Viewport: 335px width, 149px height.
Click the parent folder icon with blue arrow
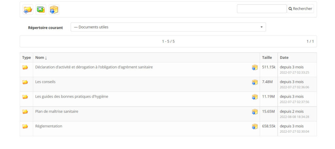[x=28, y=9]
